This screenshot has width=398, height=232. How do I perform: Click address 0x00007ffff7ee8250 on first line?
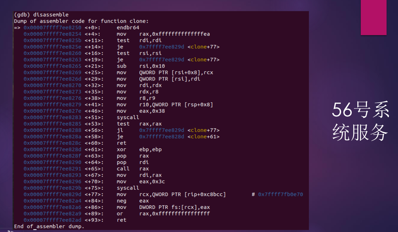tap(52, 28)
